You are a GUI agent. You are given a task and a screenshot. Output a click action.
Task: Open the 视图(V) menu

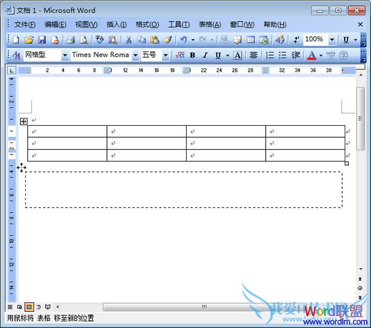[x=86, y=25]
